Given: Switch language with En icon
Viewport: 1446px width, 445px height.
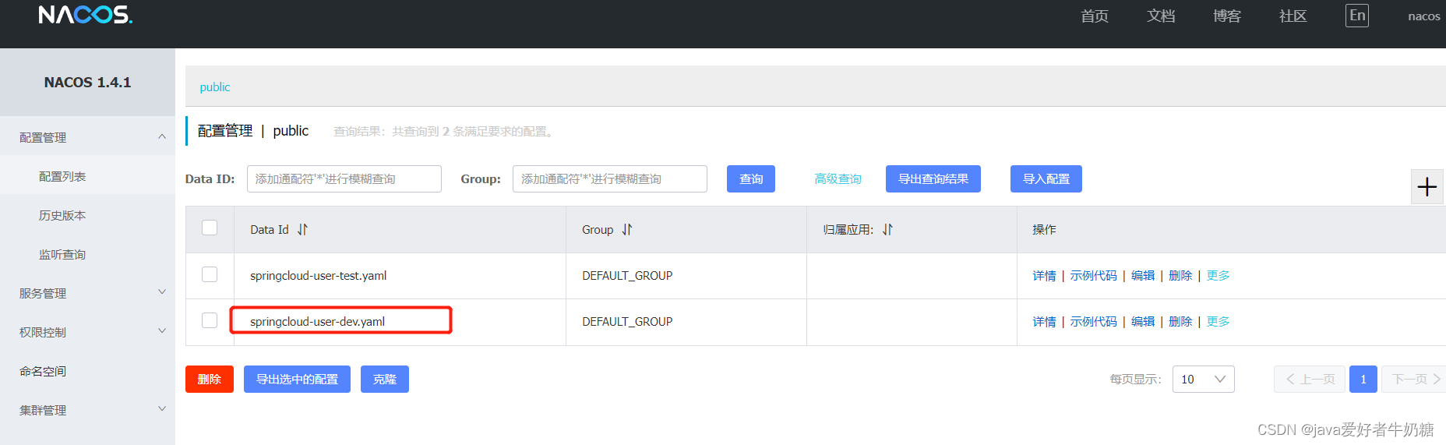Looking at the screenshot, I should coord(1356,16).
